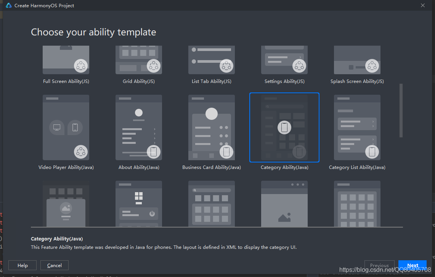Viewport: 435px width, 277px height.
Task: Click the Settings Ability(JS) label
Action: coord(284,81)
